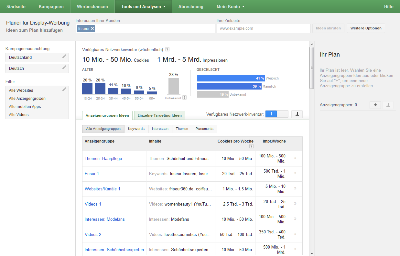400x256 pixels.
Task: Sort by Anzeigengruppe column header
Action: click(x=100, y=141)
